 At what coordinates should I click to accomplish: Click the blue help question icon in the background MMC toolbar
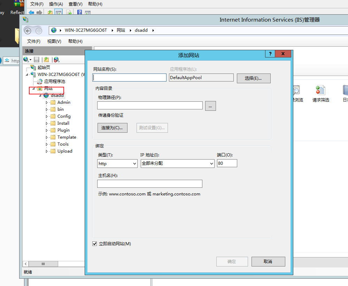(x=79, y=12)
